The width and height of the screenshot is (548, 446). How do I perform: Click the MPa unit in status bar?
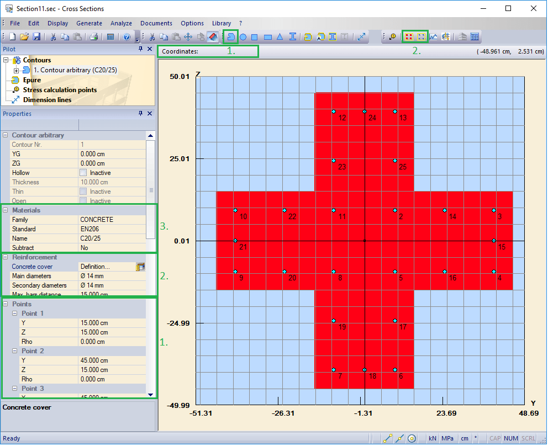(x=447, y=438)
